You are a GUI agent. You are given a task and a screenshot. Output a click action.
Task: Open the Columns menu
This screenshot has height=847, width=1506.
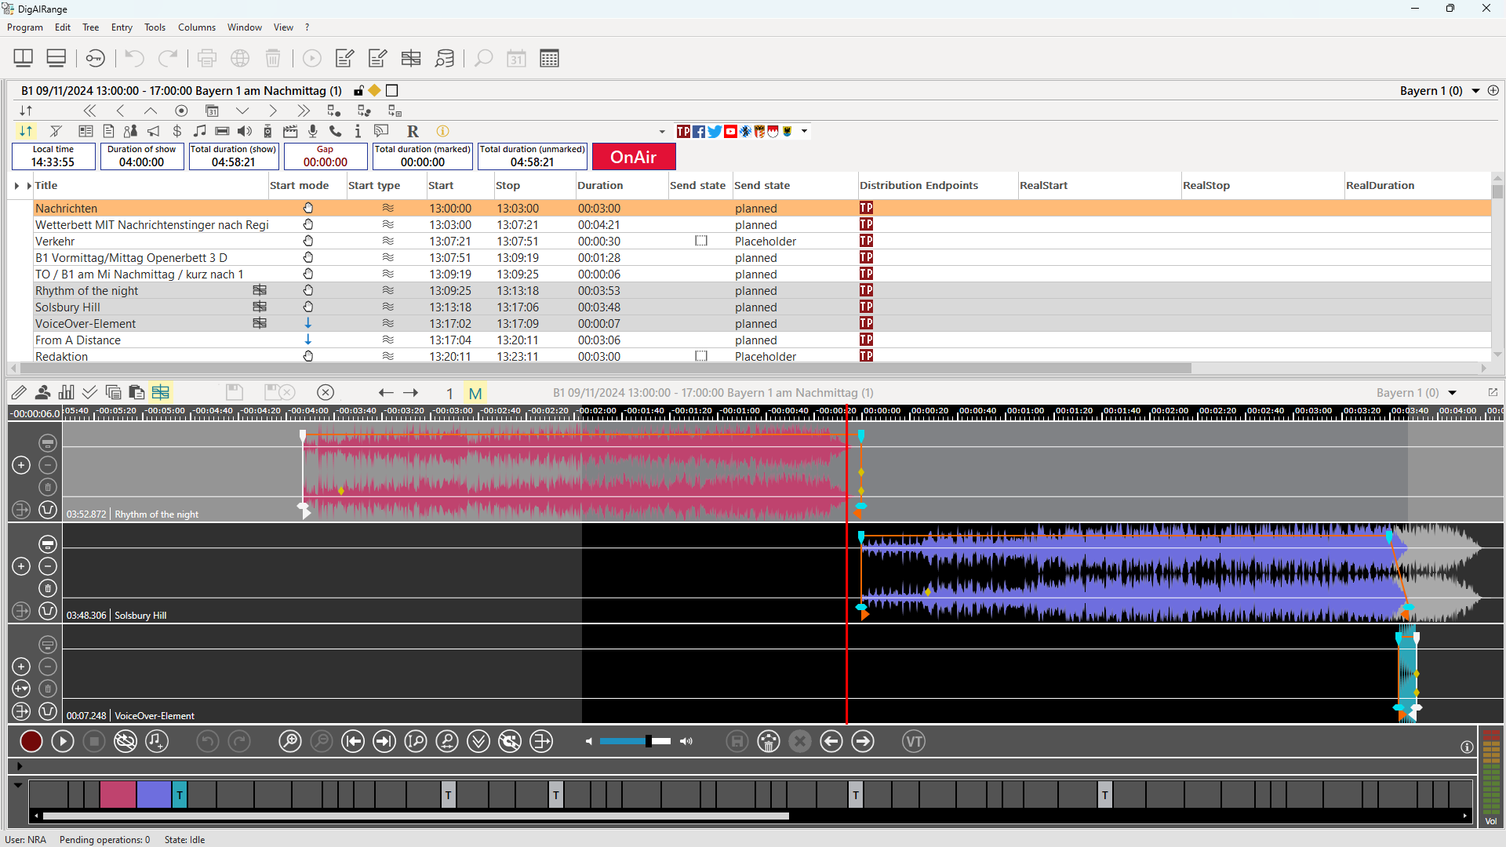tap(196, 27)
